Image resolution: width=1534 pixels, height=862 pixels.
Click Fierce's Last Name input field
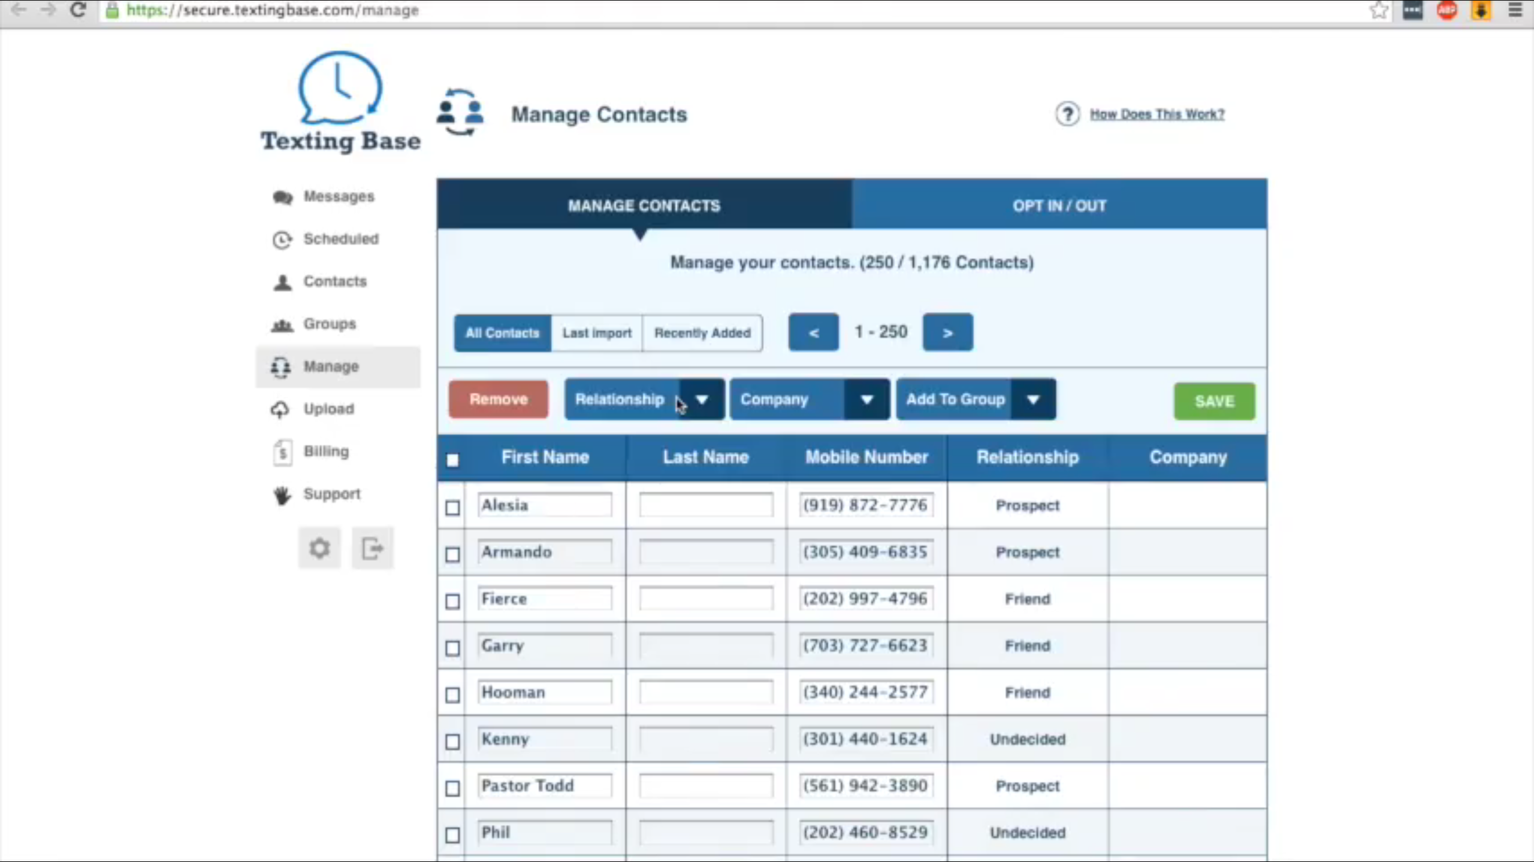coord(705,599)
